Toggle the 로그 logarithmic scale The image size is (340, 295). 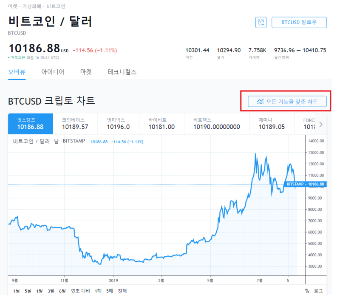318,291
